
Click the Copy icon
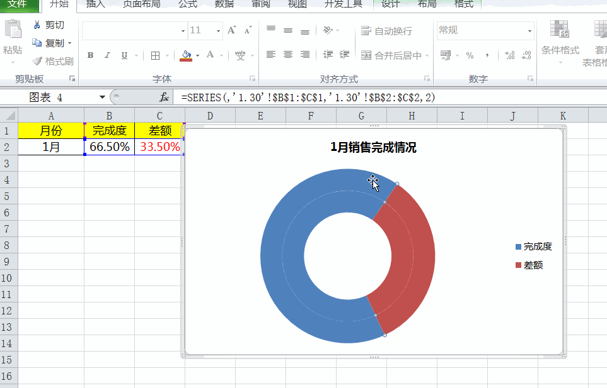[x=37, y=43]
